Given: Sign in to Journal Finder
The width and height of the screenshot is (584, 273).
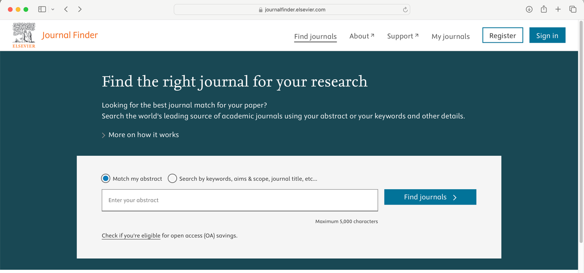Looking at the screenshot, I should pyautogui.click(x=547, y=35).
